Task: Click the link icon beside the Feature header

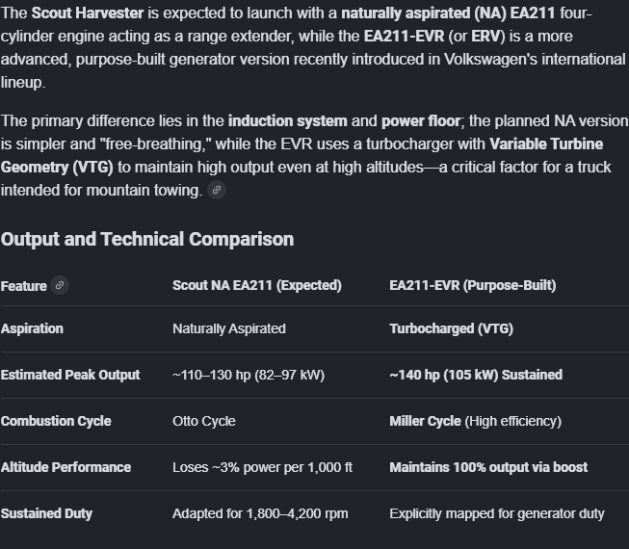Action: pyautogui.click(x=60, y=286)
